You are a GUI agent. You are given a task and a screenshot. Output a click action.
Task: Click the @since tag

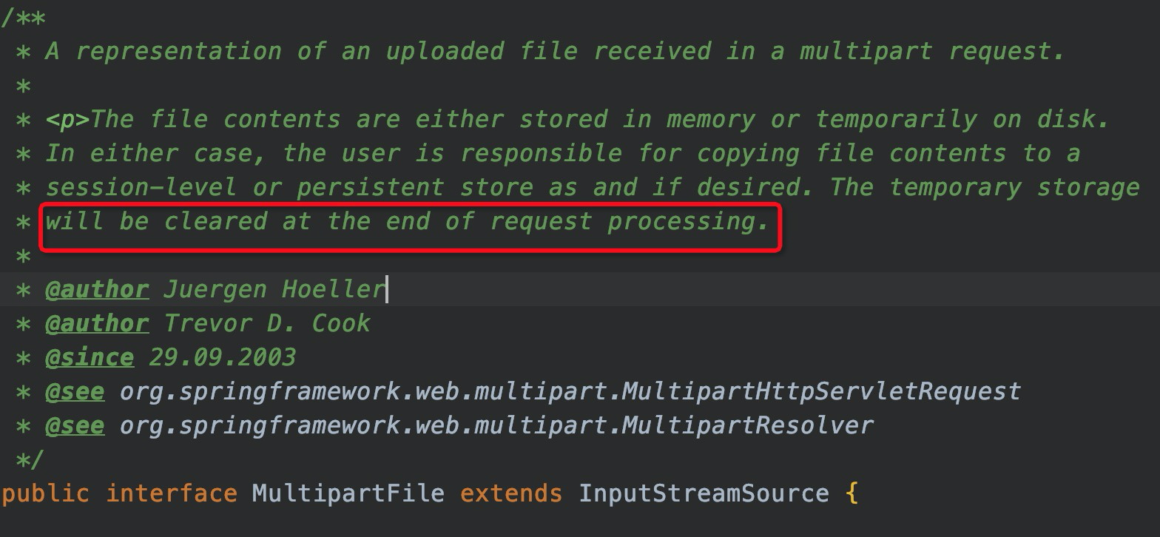pyautogui.click(x=90, y=357)
